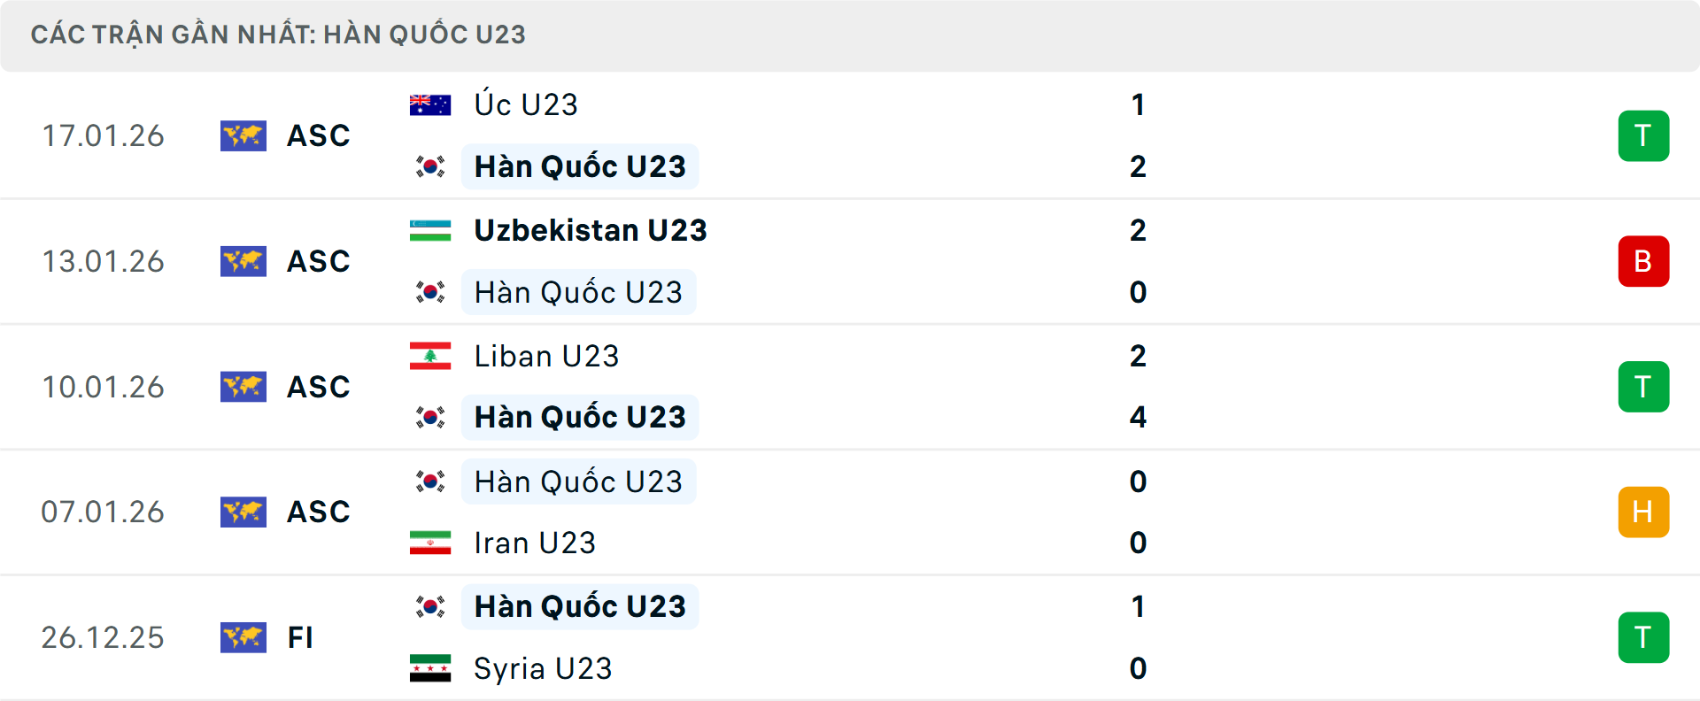Click the orange H result badge
The height and width of the screenshot is (701, 1700).
point(1643,512)
